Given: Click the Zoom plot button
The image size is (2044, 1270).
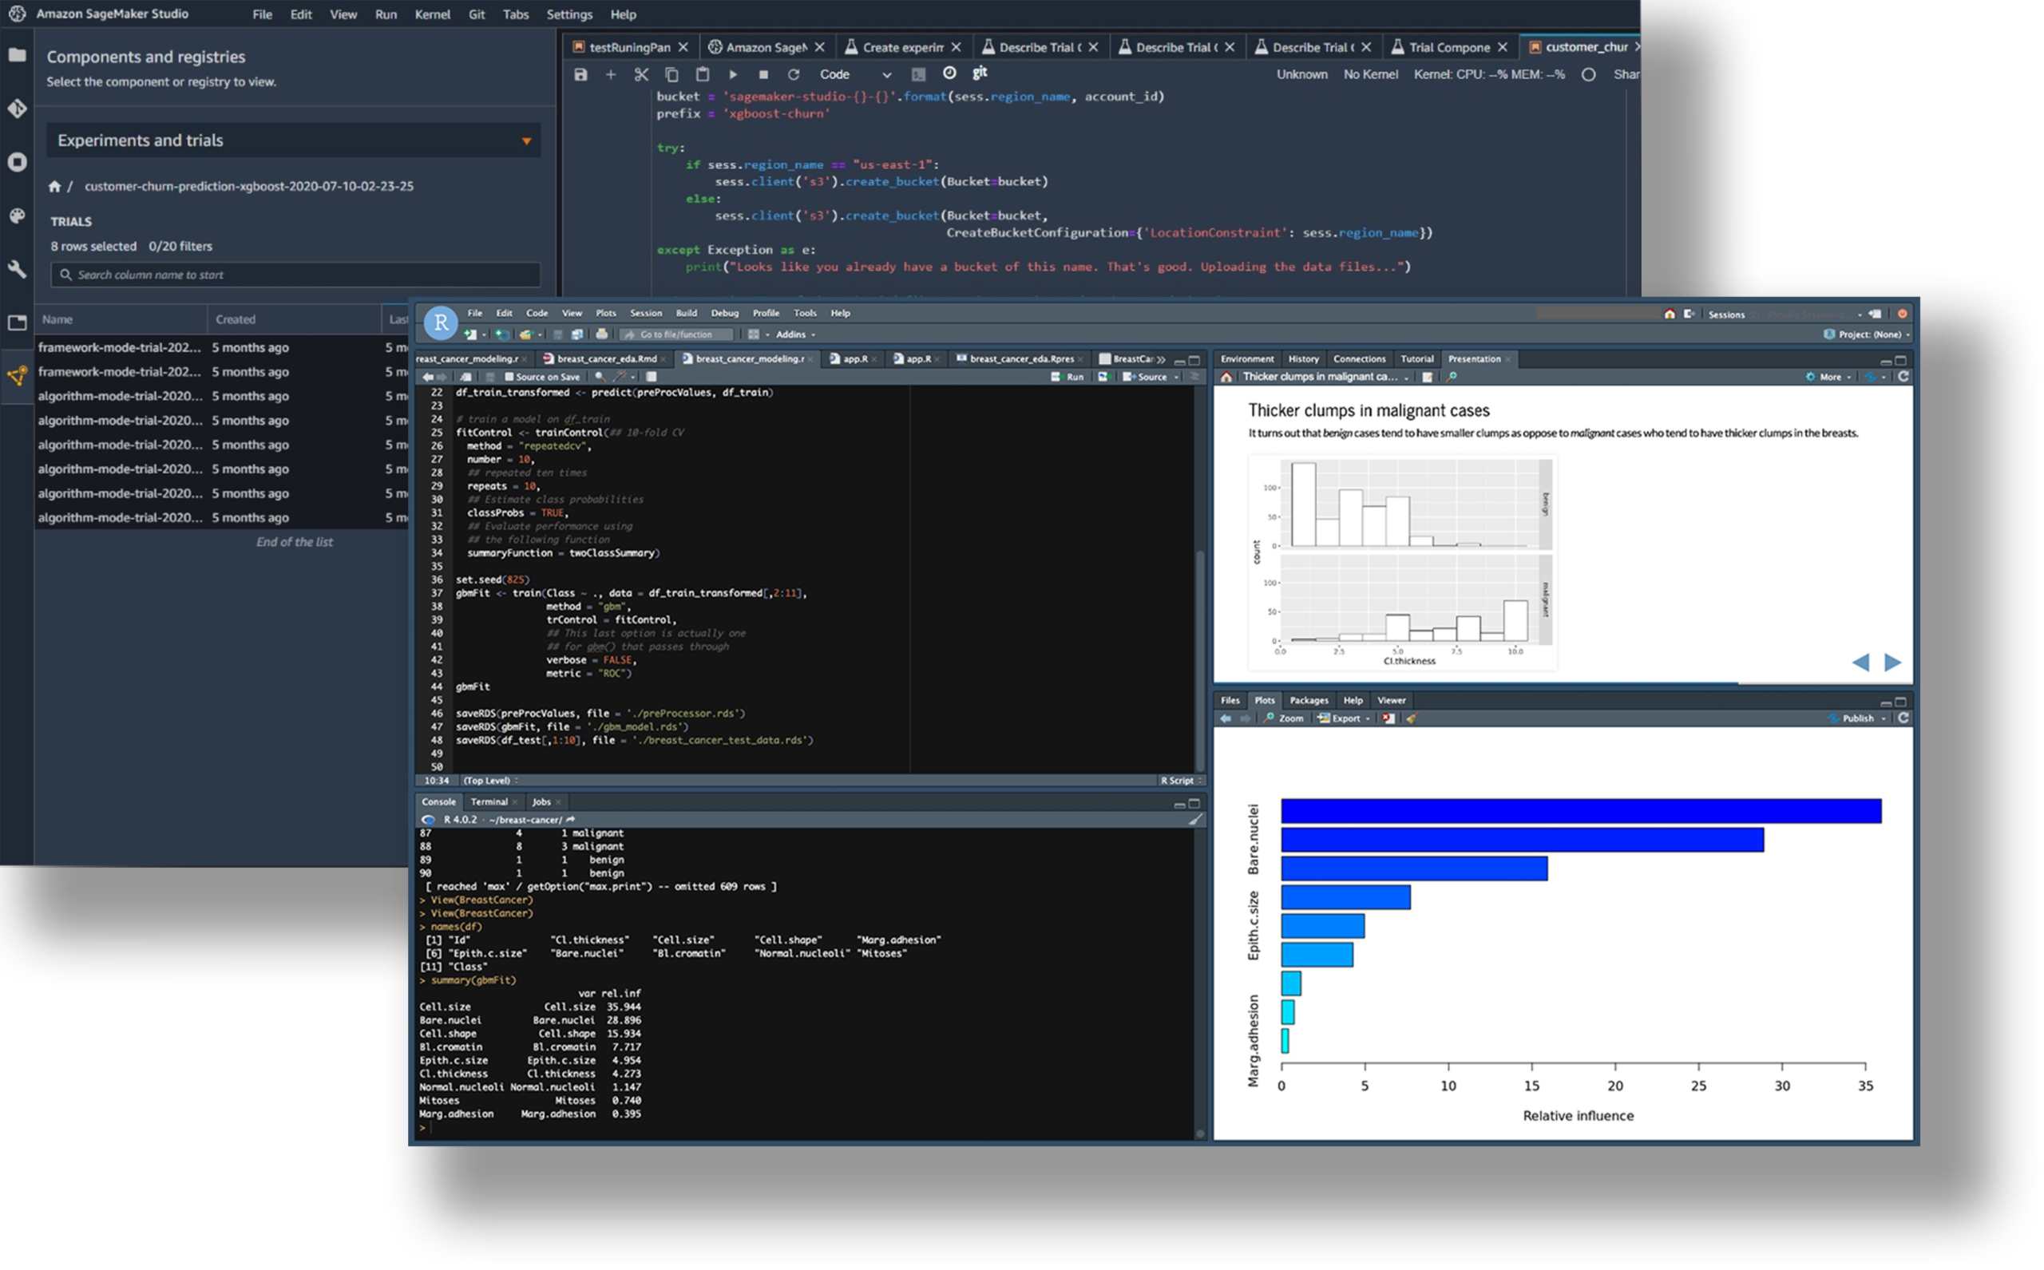Looking at the screenshot, I should pos(1285,718).
